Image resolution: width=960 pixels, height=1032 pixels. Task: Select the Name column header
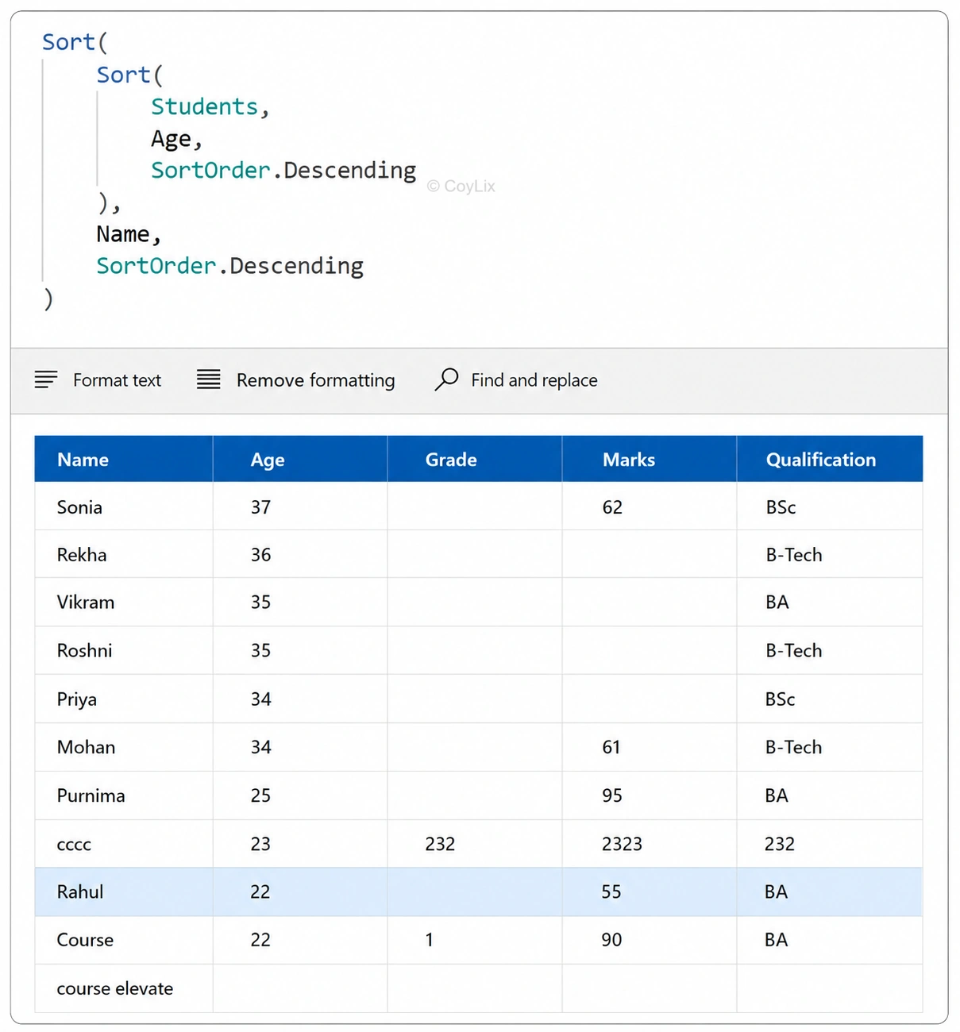[124, 459]
